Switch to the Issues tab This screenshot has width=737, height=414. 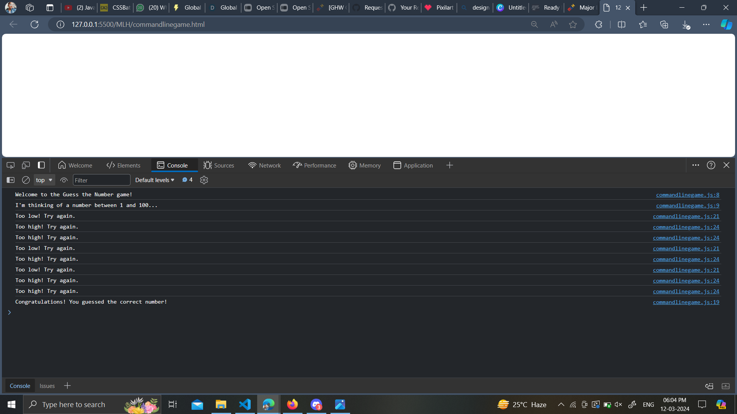coord(47,386)
